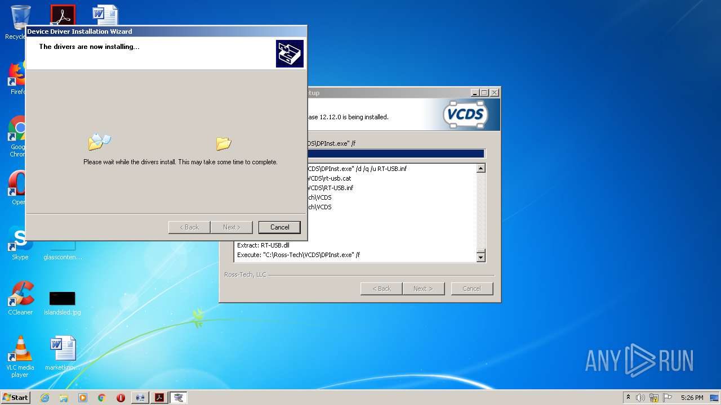
Task: Open the CCleaner desktop shortcut
Action: tap(20, 298)
